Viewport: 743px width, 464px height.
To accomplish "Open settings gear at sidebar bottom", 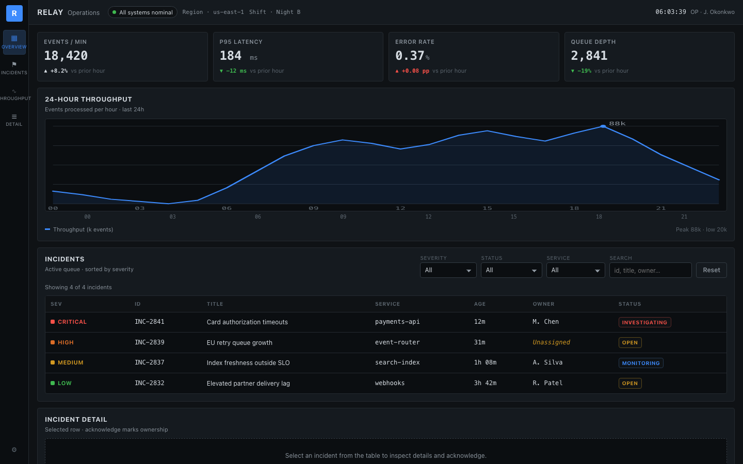I will pos(14,450).
